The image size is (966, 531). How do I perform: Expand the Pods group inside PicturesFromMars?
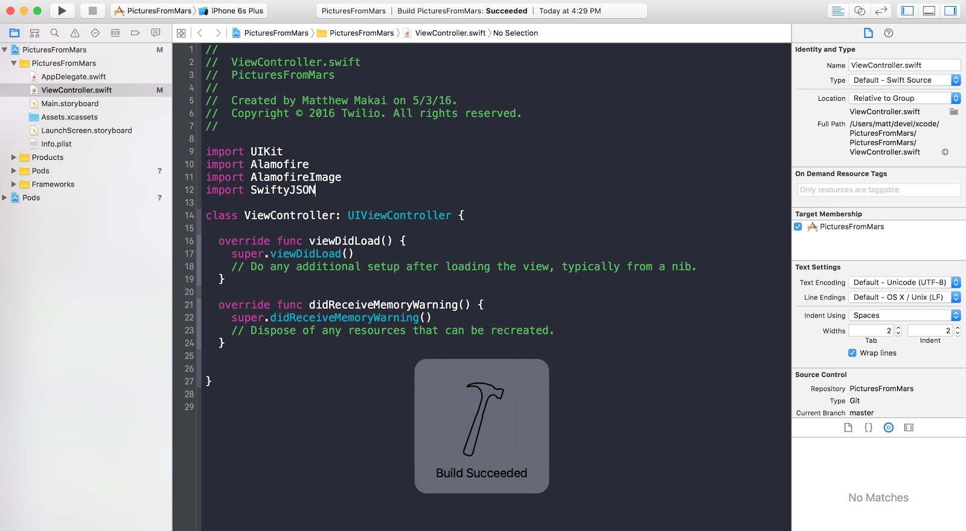point(14,171)
